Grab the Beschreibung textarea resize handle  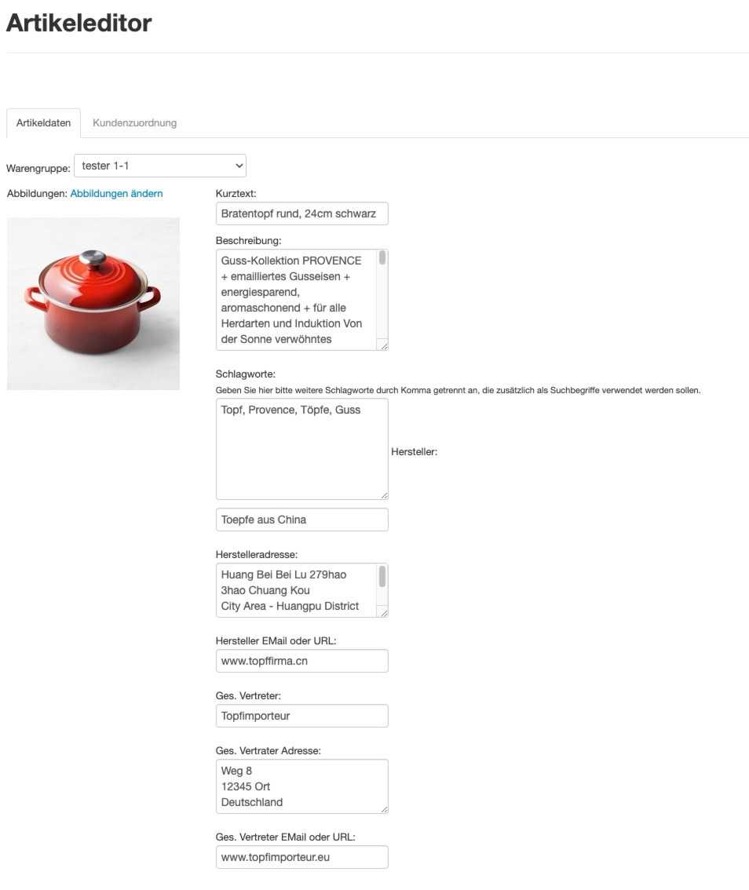tap(384, 345)
